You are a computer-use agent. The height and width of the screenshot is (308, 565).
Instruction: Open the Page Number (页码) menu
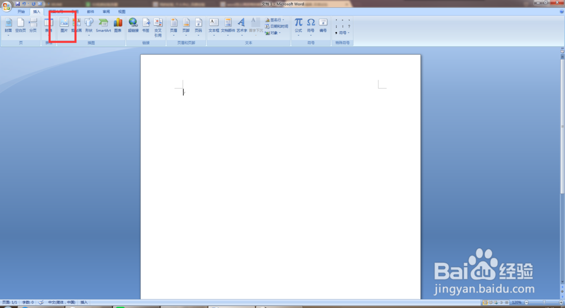pyautogui.click(x=198, y=27)
